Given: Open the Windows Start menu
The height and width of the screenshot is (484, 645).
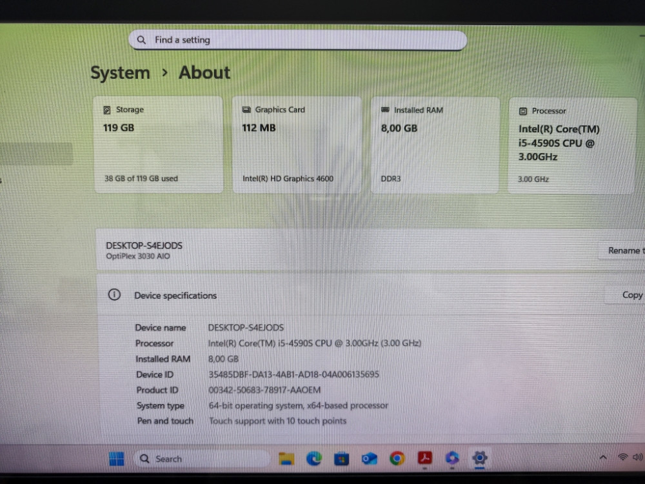Looking at the screenshot, I should tap(116, 458).
